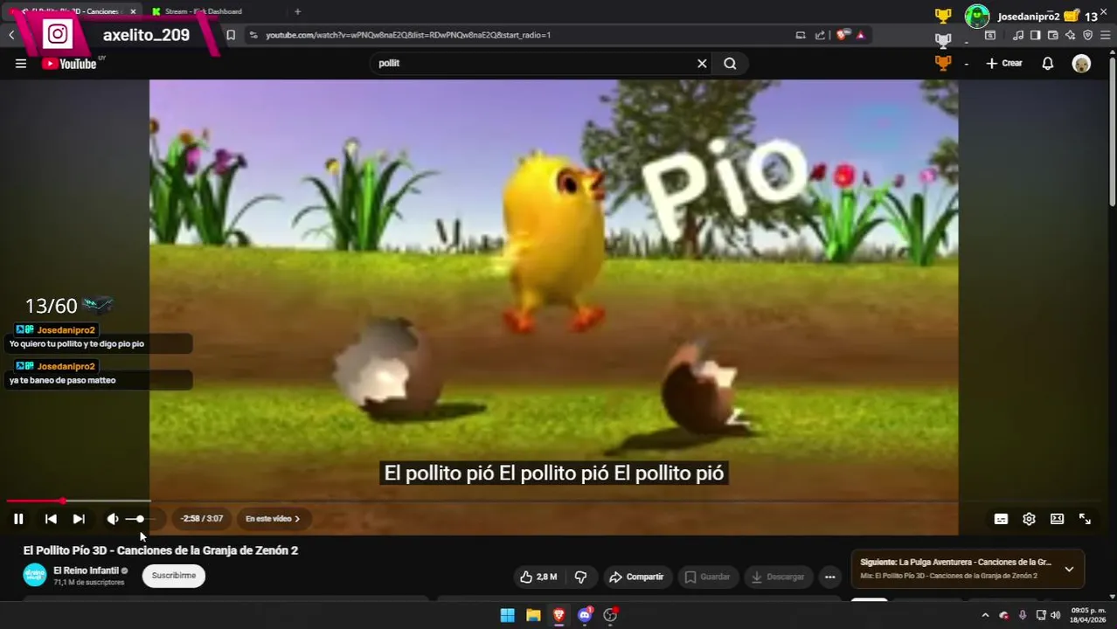Screen dimensions: 1117x629
Task: Toggle subtitles in the player
Action: coord(1001,519)
